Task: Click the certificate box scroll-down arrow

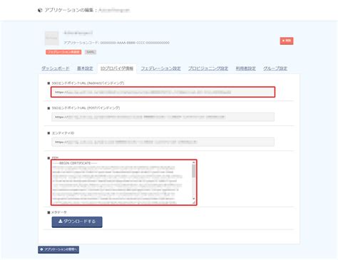Action: pos(194,199)
